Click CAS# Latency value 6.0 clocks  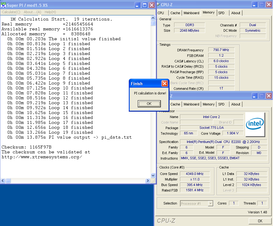point(221,61)
